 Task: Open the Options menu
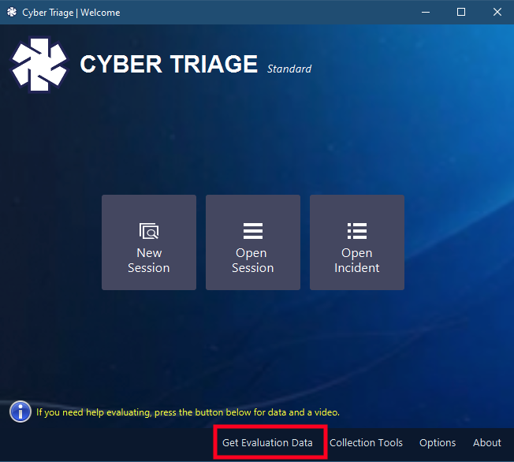pos(438,442)
